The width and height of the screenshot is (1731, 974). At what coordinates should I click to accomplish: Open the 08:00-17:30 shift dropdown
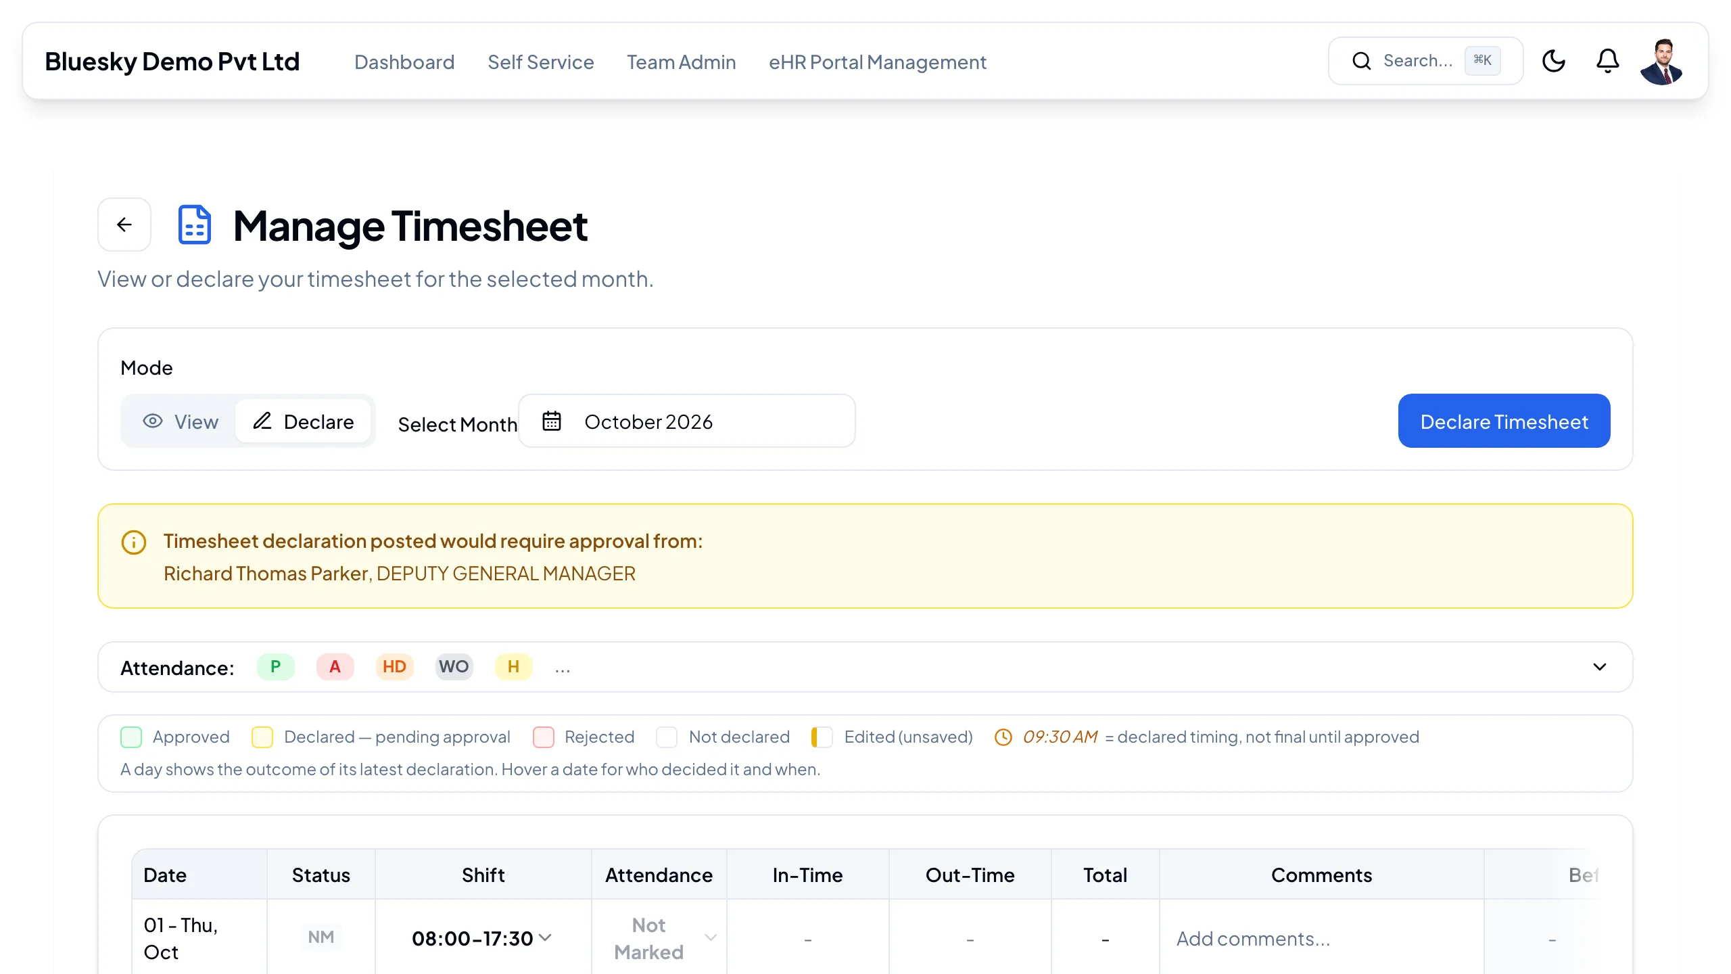pyautogui.click(x=482, y=938)
